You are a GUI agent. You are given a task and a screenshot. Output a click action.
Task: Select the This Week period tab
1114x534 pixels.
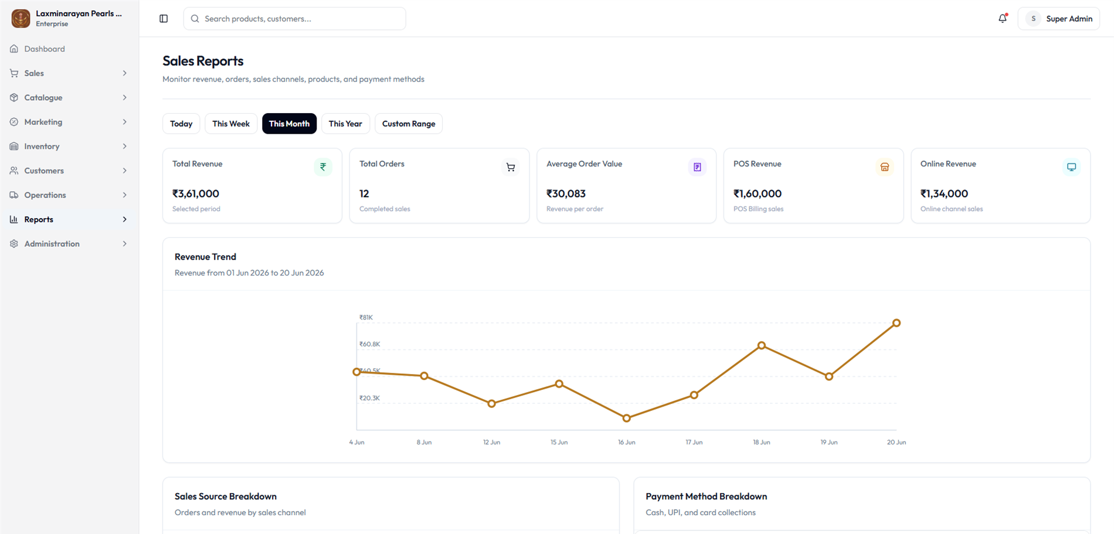click(231, 124)
